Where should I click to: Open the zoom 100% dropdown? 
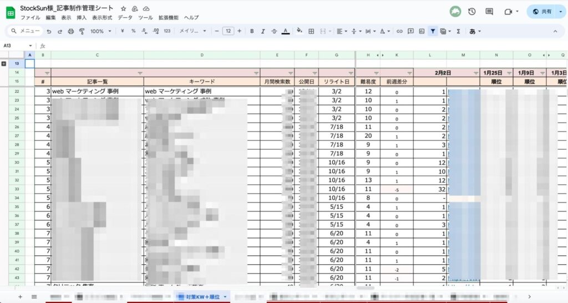pyautogui.click(x=101, y=31)
